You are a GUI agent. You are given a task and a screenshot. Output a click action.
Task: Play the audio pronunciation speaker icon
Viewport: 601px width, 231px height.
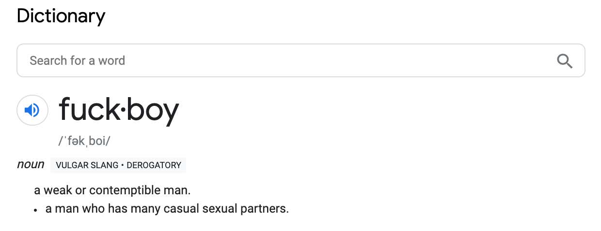[x=32, y=110]
